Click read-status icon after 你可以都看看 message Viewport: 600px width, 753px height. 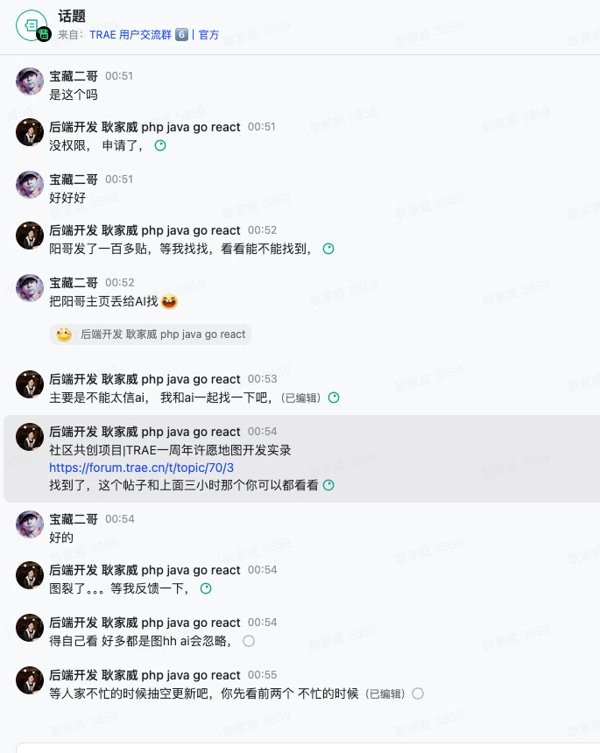click(328, 485)
